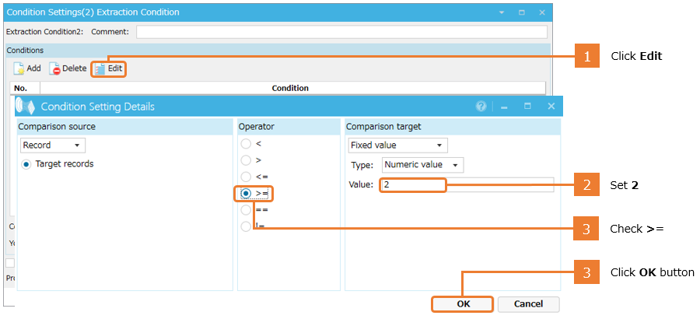
Task: Click the Delete condition icon
Action: tap(55, 68)
